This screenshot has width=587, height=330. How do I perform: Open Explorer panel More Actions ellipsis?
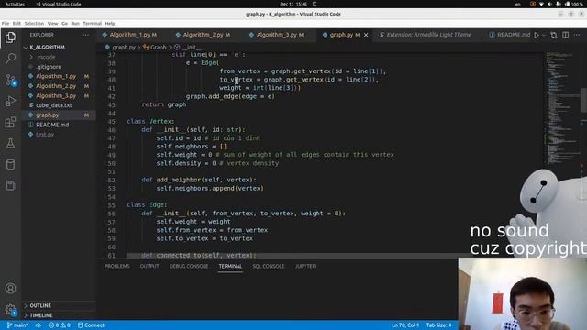(x=85, y=35)
